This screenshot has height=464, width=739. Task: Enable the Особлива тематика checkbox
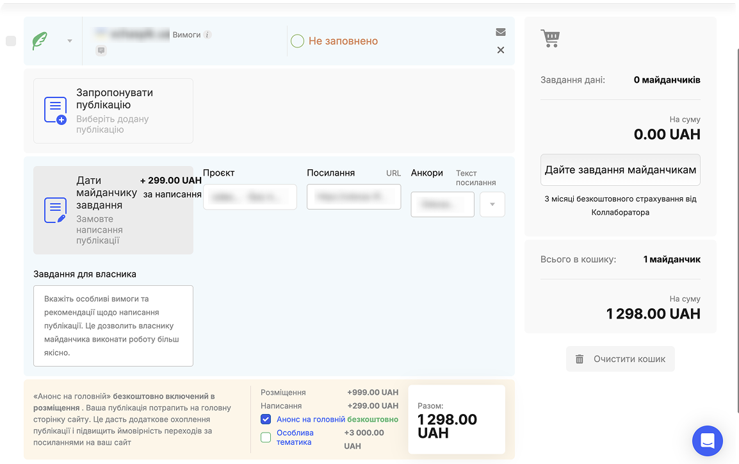click(x=266, y=436)
